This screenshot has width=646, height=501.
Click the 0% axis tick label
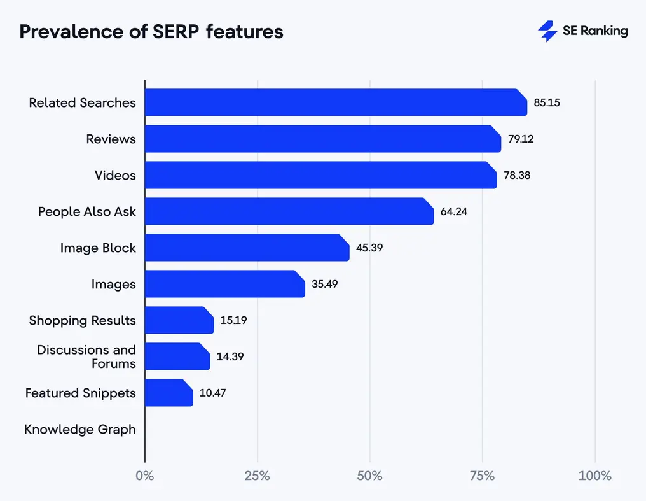tap(145, 476)
